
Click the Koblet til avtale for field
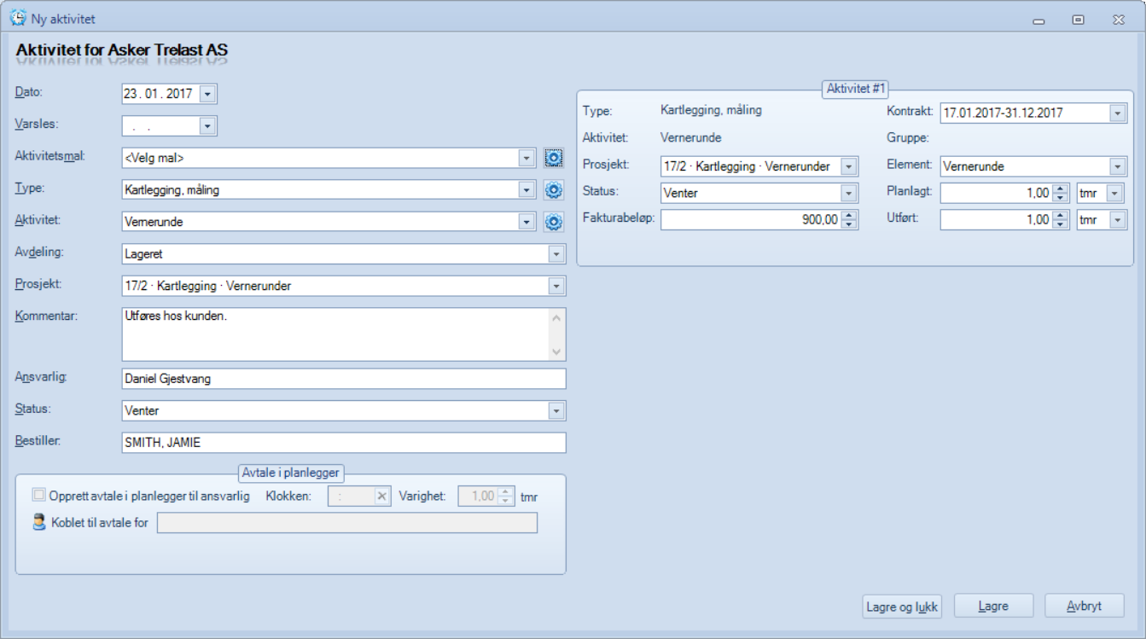pyautogui.click(x=347, y=522)
